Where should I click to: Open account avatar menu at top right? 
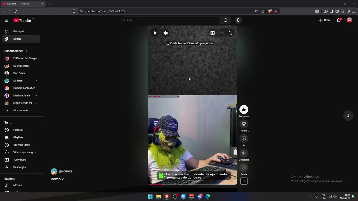[x=349, y=20]
